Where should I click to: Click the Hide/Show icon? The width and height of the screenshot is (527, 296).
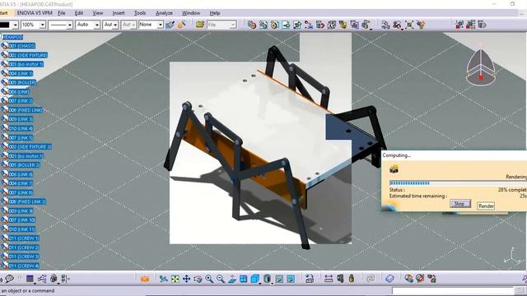click(x=279, y=279)
